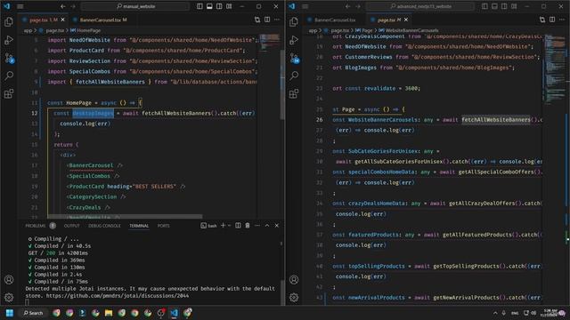Split the terminal panel
Viewport: 570px width, 320px height.
[238, 225]
